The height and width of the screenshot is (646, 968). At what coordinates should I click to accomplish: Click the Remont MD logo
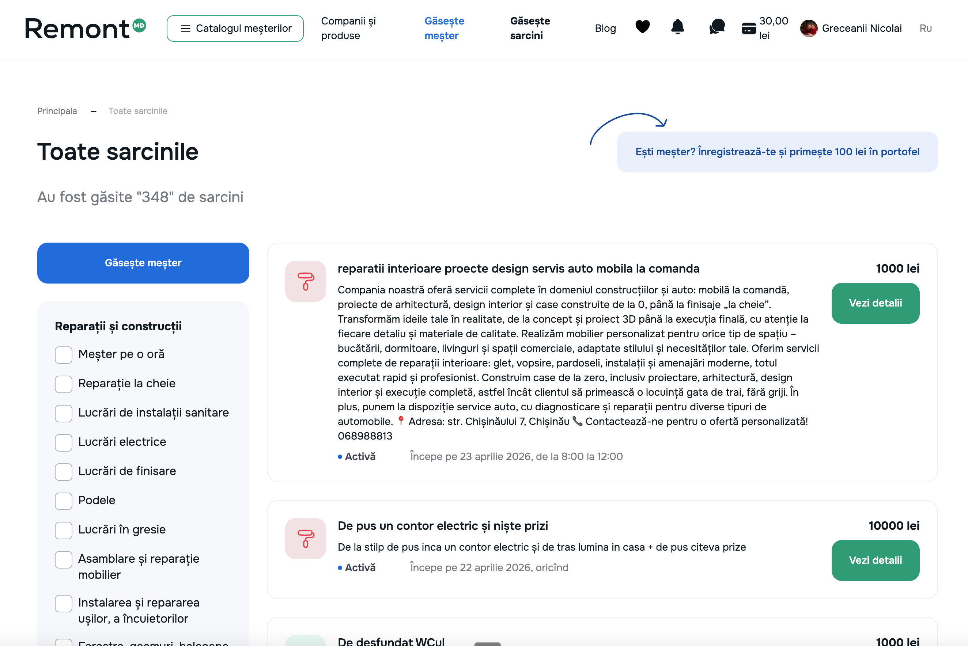coord(85,28)
